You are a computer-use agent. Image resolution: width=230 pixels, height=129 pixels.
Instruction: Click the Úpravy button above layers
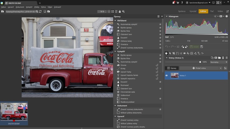pyautogui.click(x=172, y=68)
